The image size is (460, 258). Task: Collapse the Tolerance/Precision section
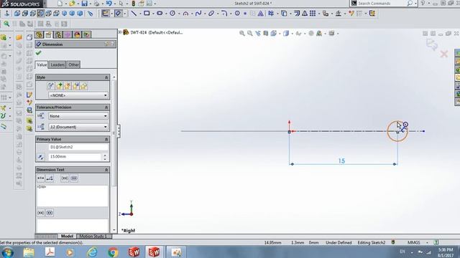[x=106, y=107]
